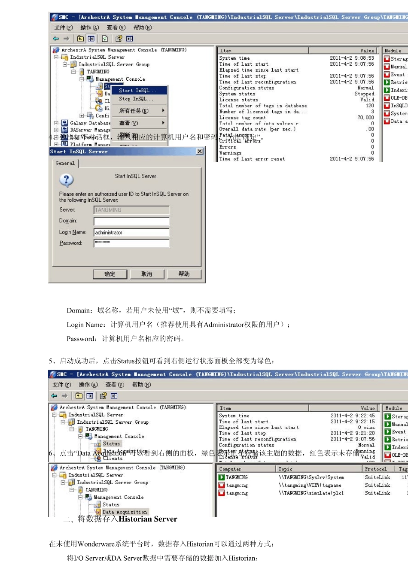
Task: Select General tab in Start InSQL Server dialog
Action: tap(65, 163)
